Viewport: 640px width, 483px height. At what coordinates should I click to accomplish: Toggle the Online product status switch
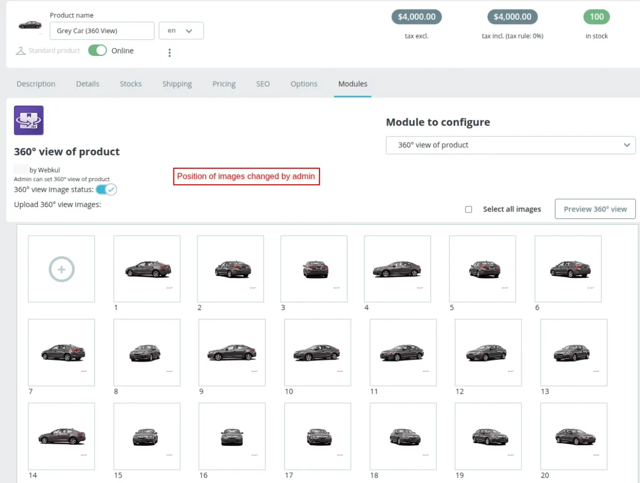coord(98,51)
